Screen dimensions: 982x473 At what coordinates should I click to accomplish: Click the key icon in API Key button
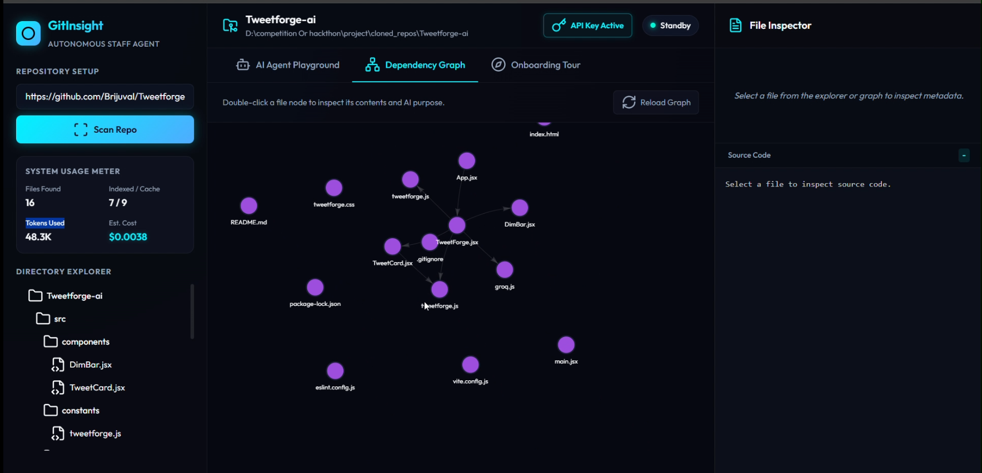[559, 26]
